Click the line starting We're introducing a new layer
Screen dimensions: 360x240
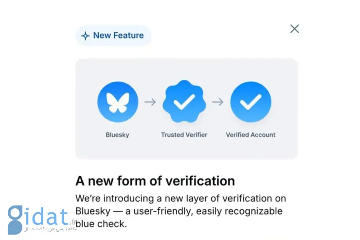click(x=180, y=199)
